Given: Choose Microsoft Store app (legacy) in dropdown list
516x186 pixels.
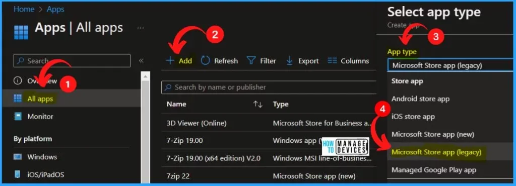Looking at the screenshot, I should click(x=436, y=152).
